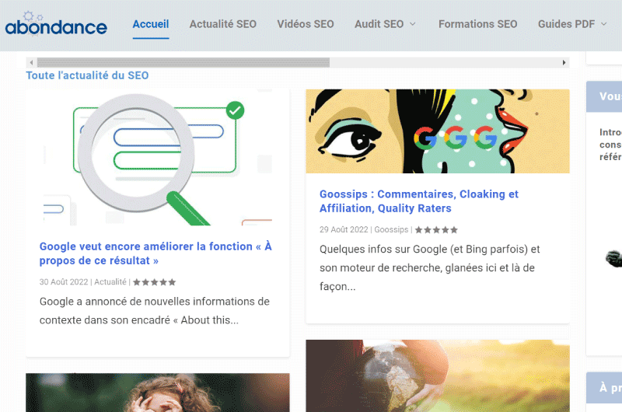Open Formations SEO in the navigation
This screenshot has width=622, height=412.
point(477,24)
